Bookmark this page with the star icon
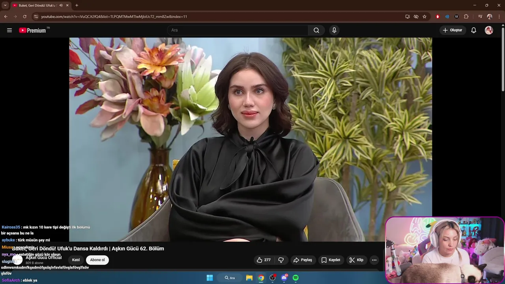 [x=425, y=17]
